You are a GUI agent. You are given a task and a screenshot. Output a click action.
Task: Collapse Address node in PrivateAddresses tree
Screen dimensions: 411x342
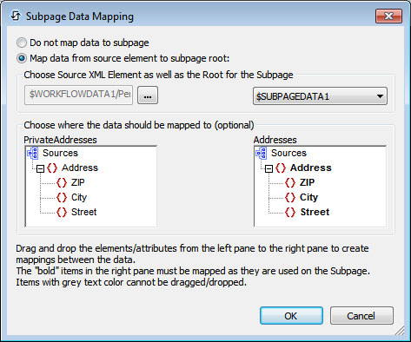click(x=41, y=168)
